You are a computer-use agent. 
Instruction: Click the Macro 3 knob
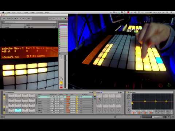[x=112, y=100]
